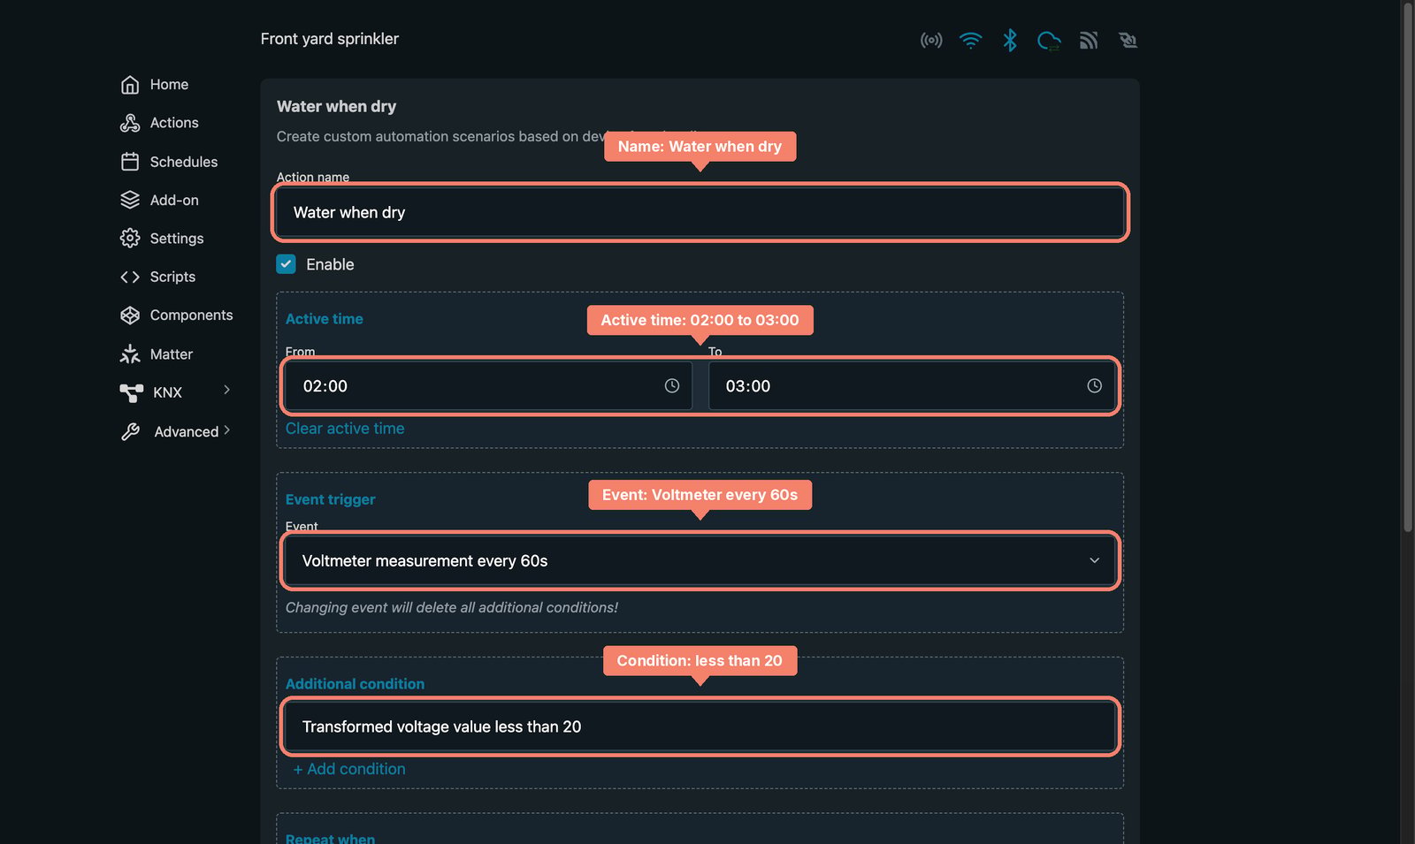Click the clock icon in From field
This screenshot has width=1415, height=844.
pyautogui.click(x=672, y=386)
